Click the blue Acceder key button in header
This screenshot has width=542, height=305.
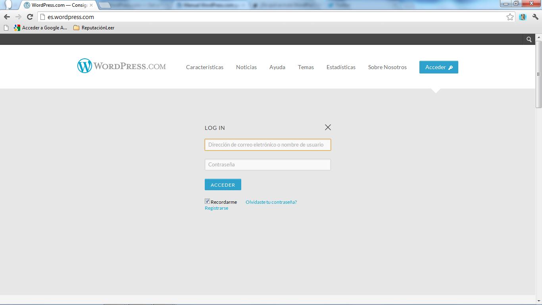(x=439, y=67)
